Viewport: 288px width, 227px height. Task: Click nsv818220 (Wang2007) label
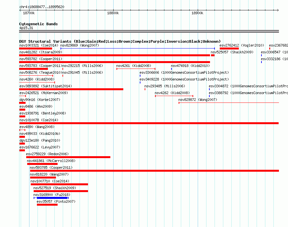(49, 174)
